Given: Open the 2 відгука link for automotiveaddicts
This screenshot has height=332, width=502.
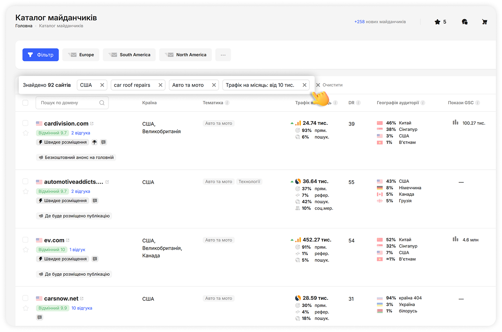Looking at the screenshot, I should 80,191.
